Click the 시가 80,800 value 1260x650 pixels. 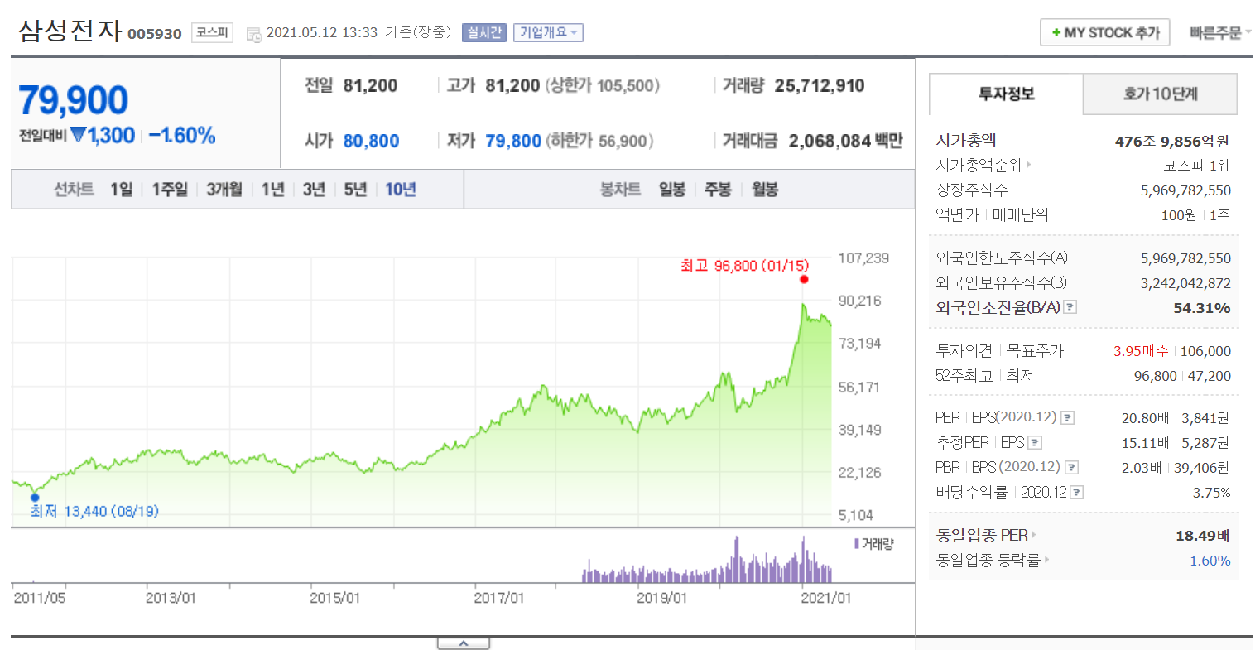(x=371, y=141)
